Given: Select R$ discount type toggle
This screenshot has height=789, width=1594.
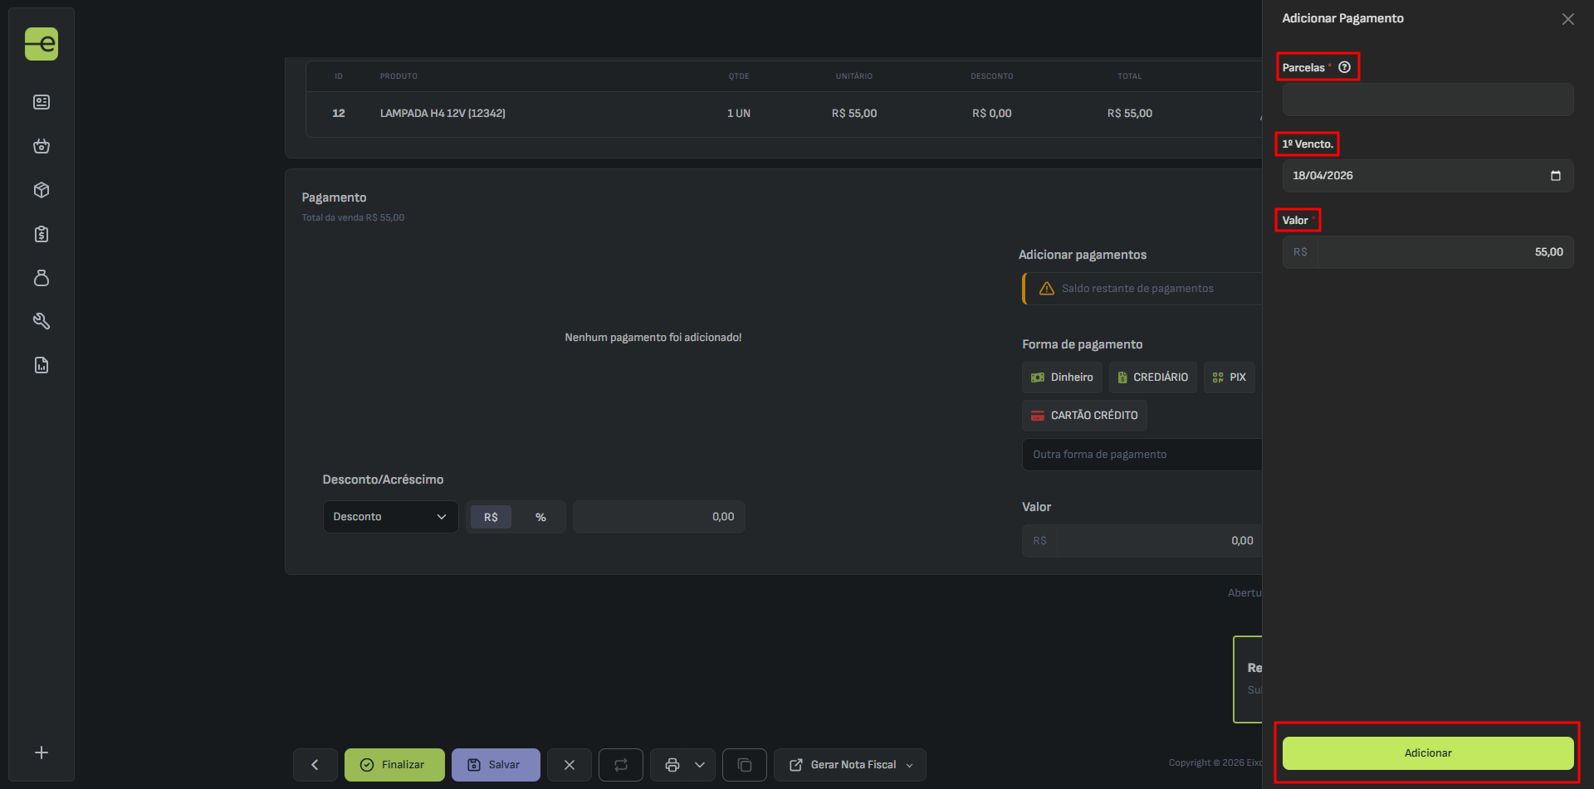Looking at the screenshot, I should click(491, 517).
